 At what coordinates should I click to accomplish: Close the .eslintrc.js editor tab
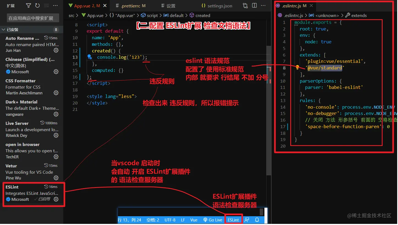click(311, 6)
